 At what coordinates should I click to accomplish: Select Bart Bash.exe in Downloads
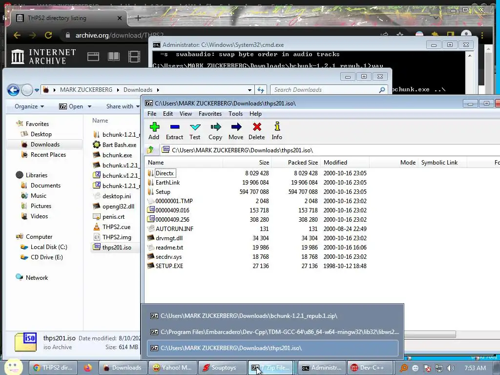pyautogui.click(x=119, y=145)
